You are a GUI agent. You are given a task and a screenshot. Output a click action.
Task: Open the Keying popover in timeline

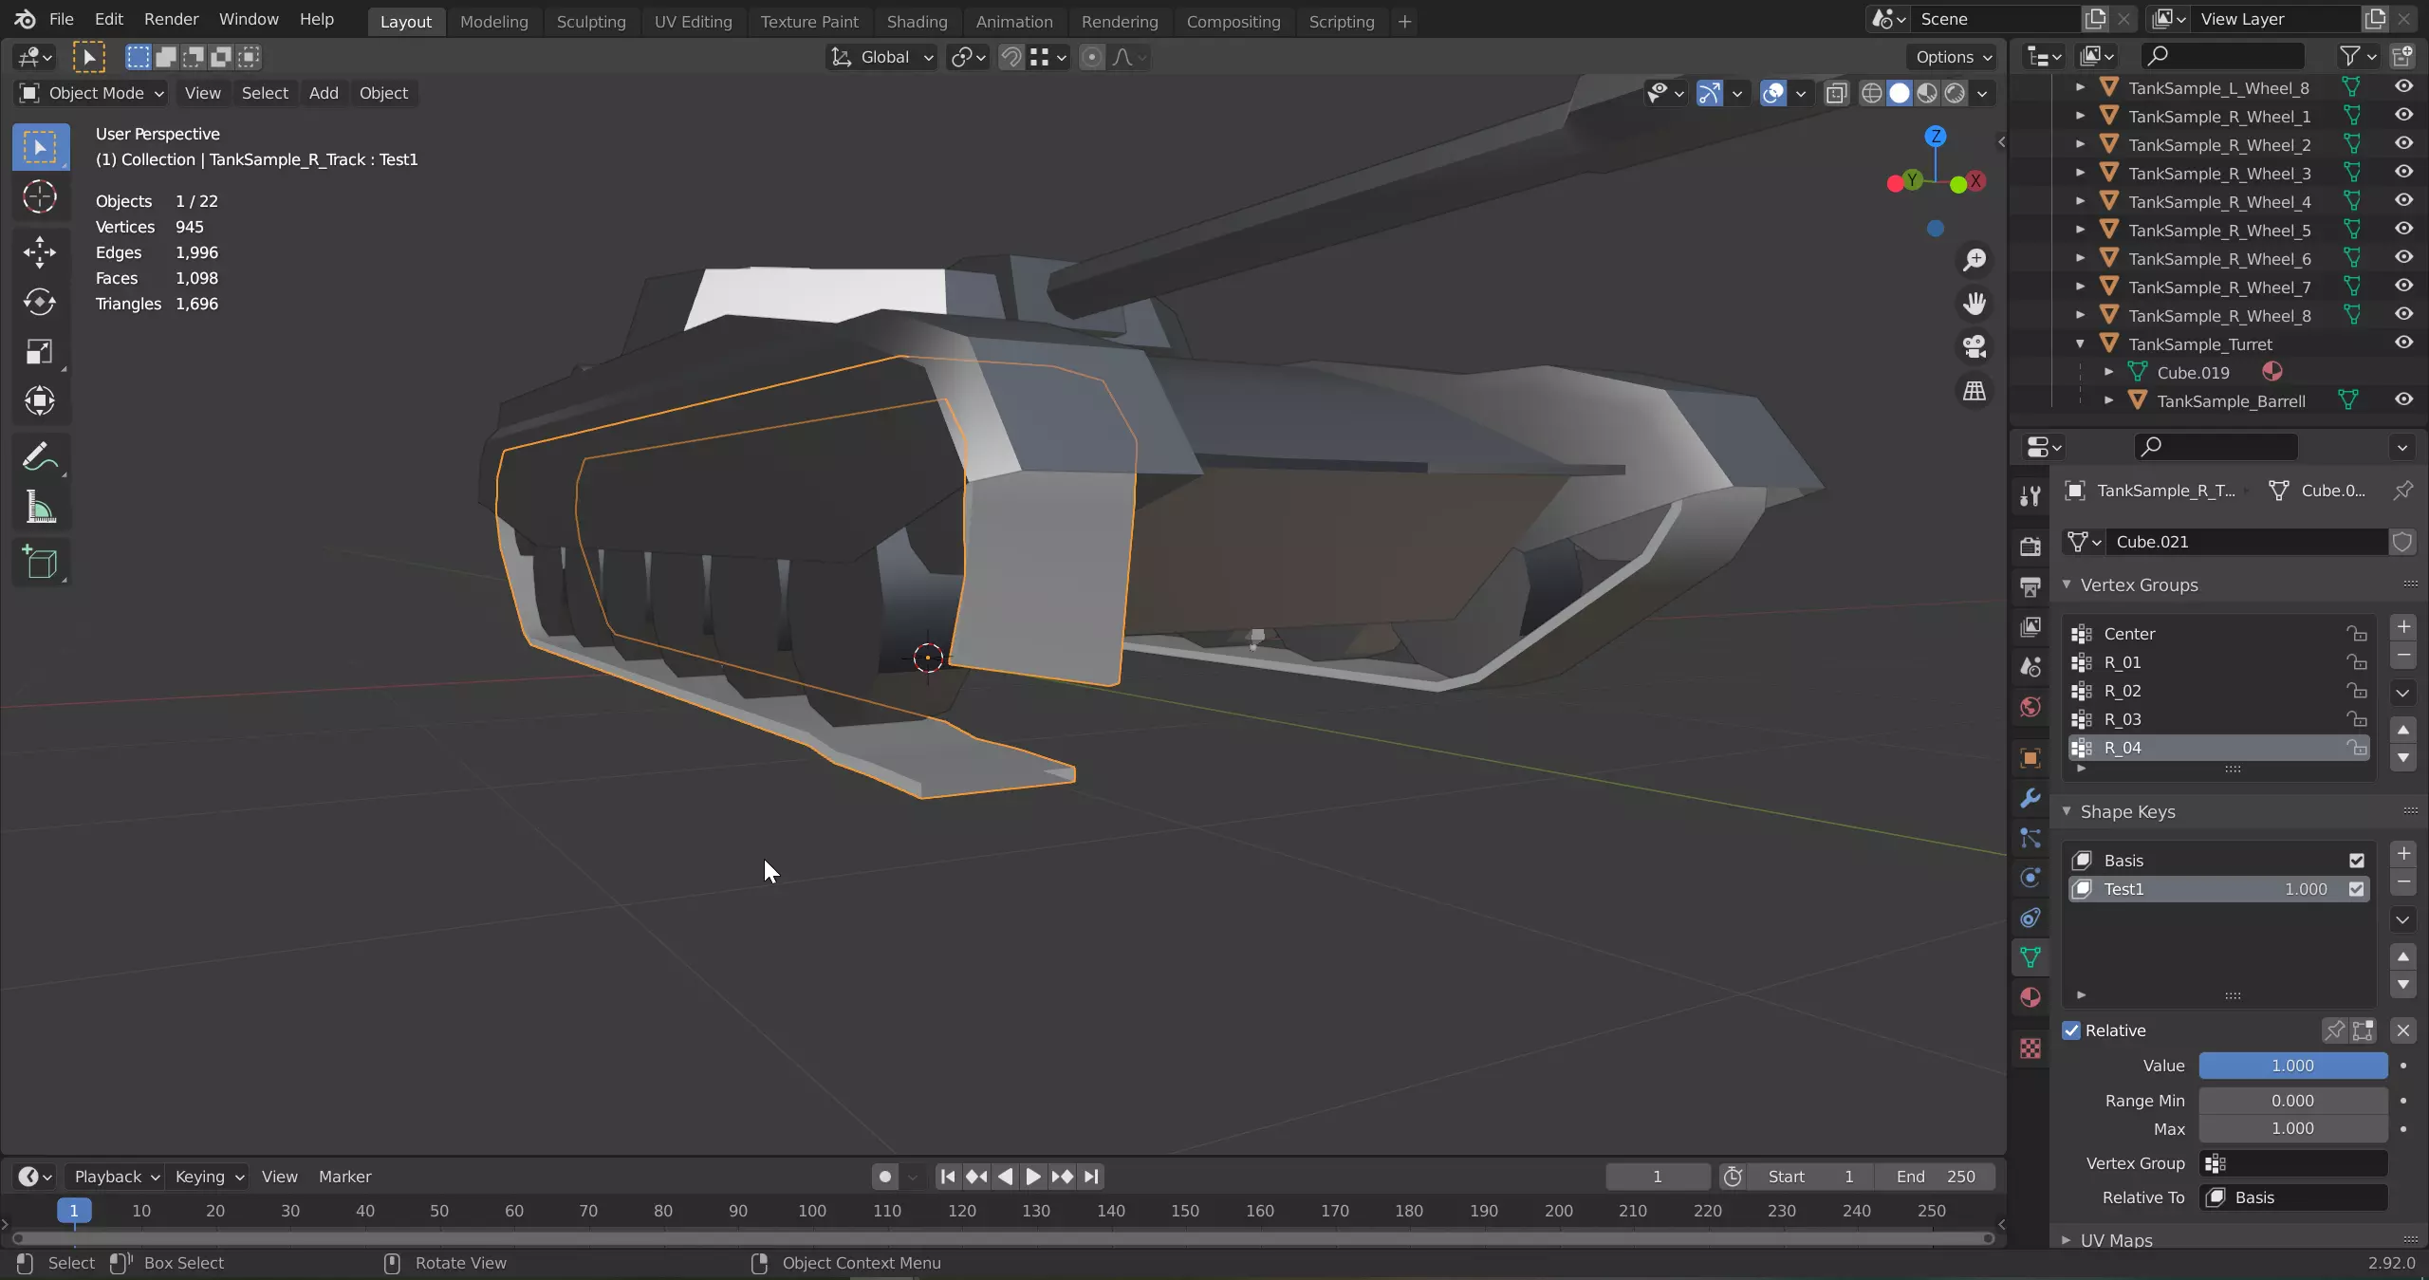(x=209, y=1177)
